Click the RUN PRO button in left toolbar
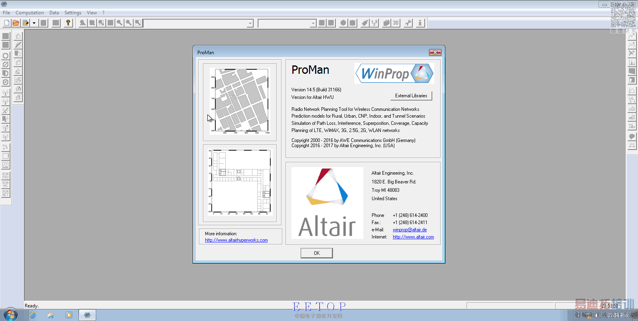 pyautogui.click(x=6, y=175)
